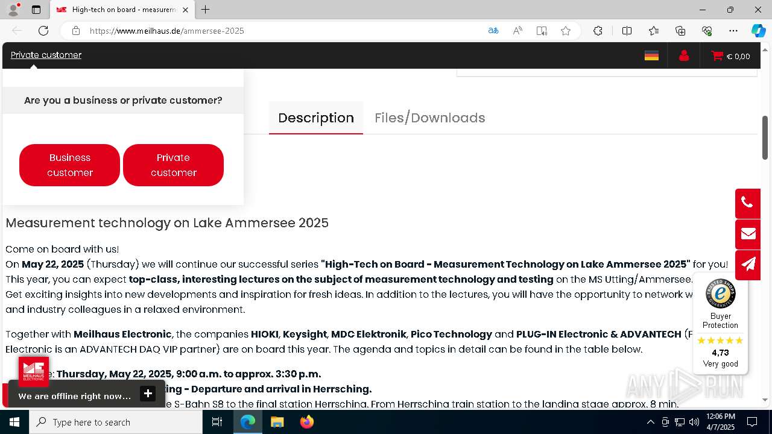Open the collections icon
The height and width of the screenshot is (434, 772).
[x=680, y=31]
